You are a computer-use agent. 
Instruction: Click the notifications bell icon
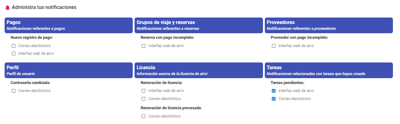pyautogui.click(x=8, y=7)
